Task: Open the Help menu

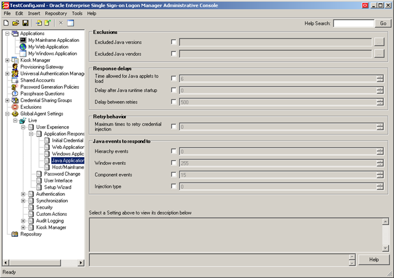Action: [92, 14]
